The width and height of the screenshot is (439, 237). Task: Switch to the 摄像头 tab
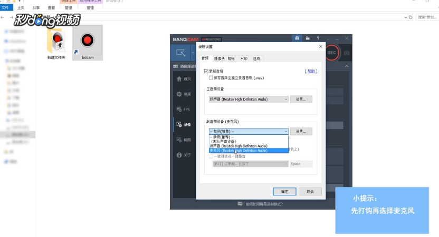pos(219,58)
